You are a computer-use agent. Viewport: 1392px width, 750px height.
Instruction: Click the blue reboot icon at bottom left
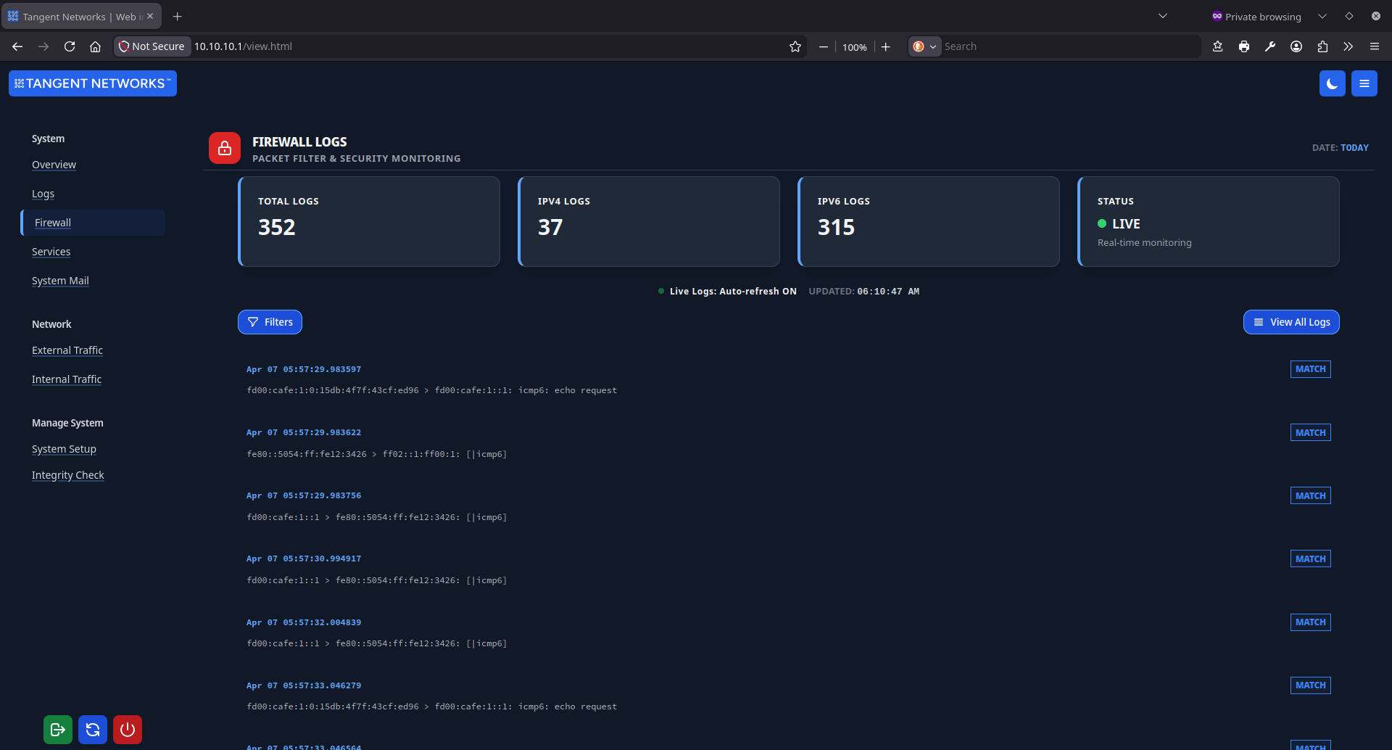point(93,730)
